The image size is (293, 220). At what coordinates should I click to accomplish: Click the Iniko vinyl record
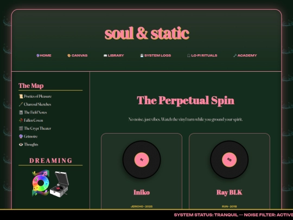tap(142, 160)
